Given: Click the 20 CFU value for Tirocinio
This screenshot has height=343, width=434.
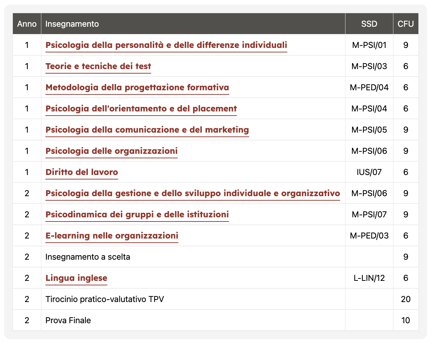Looking at the screenshot, I should pos(406,299).
